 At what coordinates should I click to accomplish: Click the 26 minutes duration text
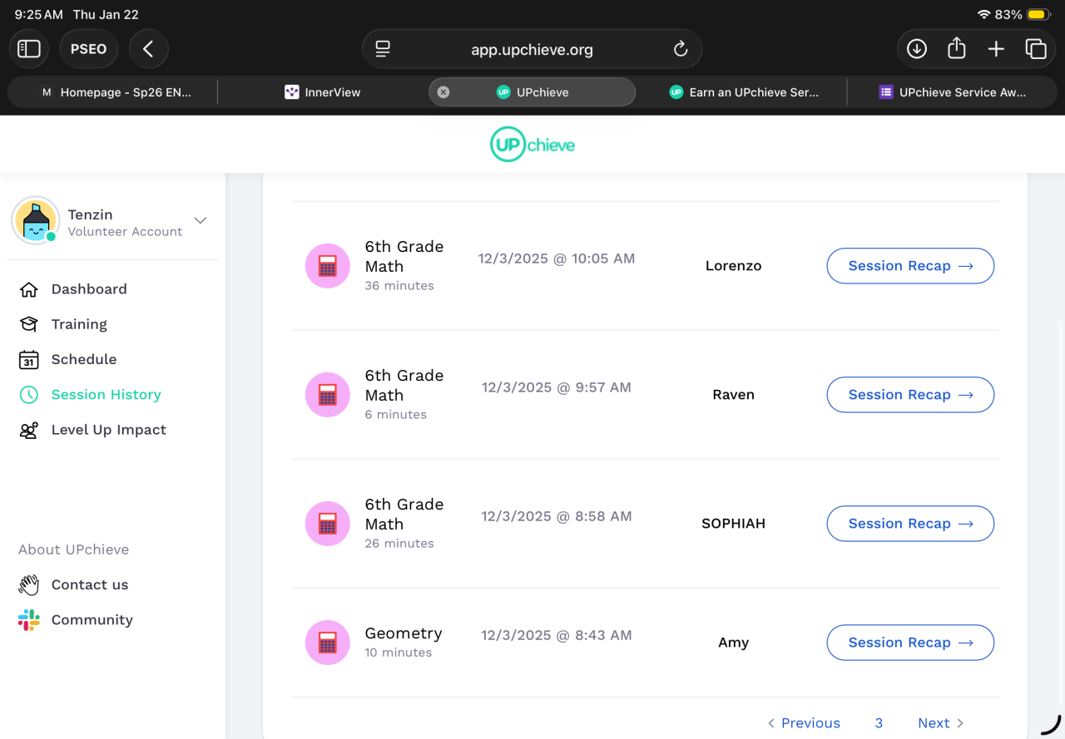tap(399, 544)
